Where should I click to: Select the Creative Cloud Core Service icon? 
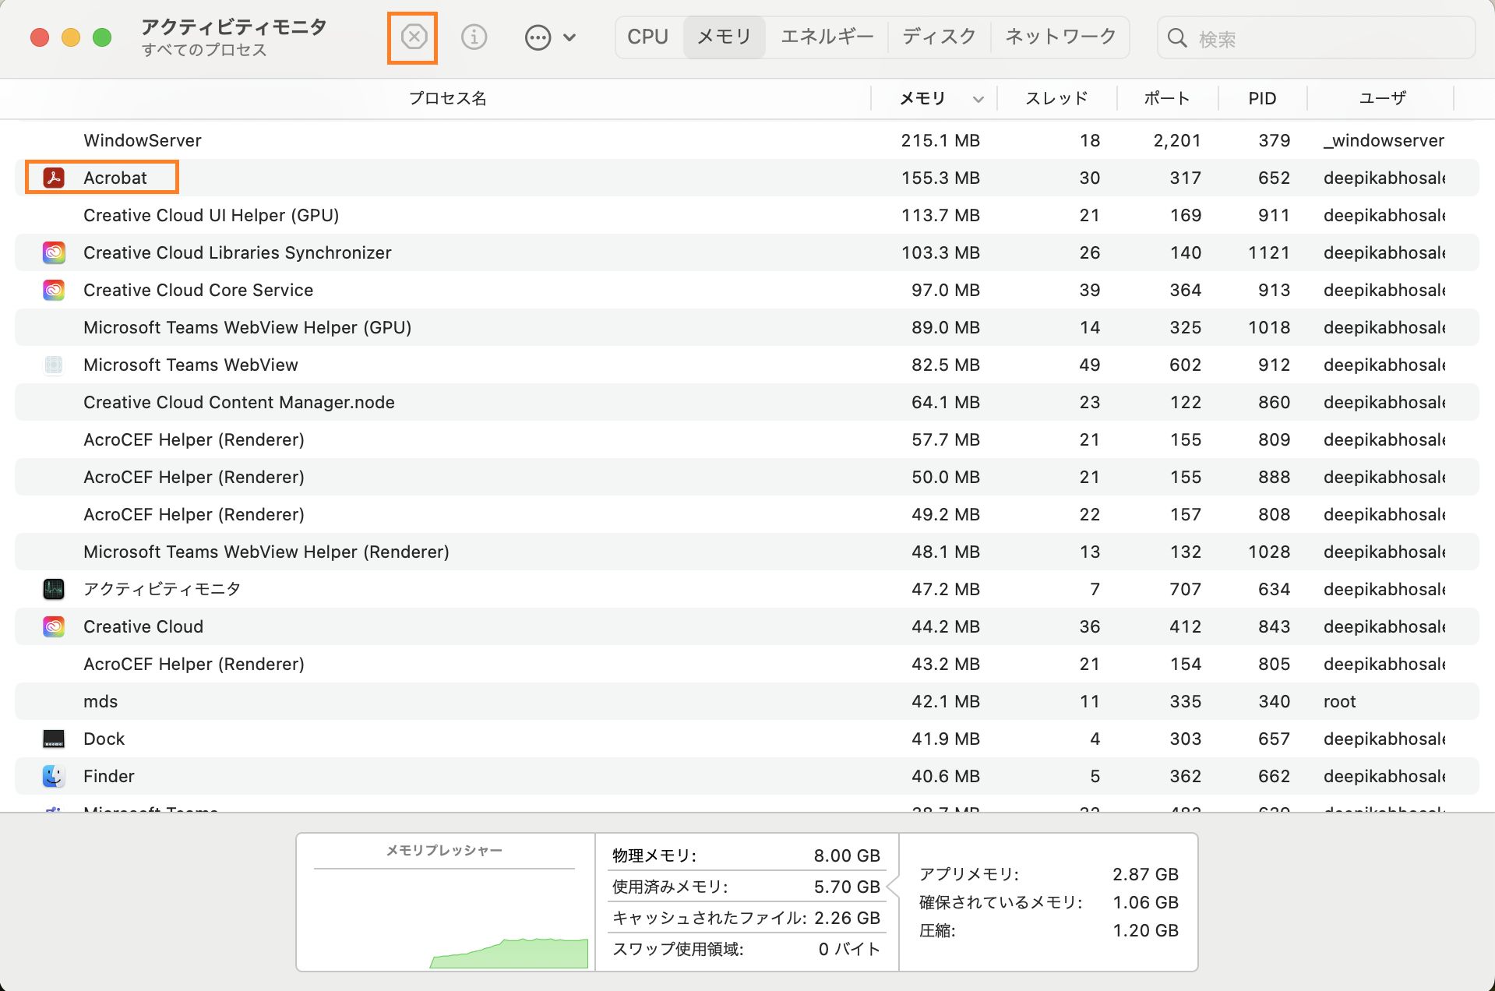[53, 290]
